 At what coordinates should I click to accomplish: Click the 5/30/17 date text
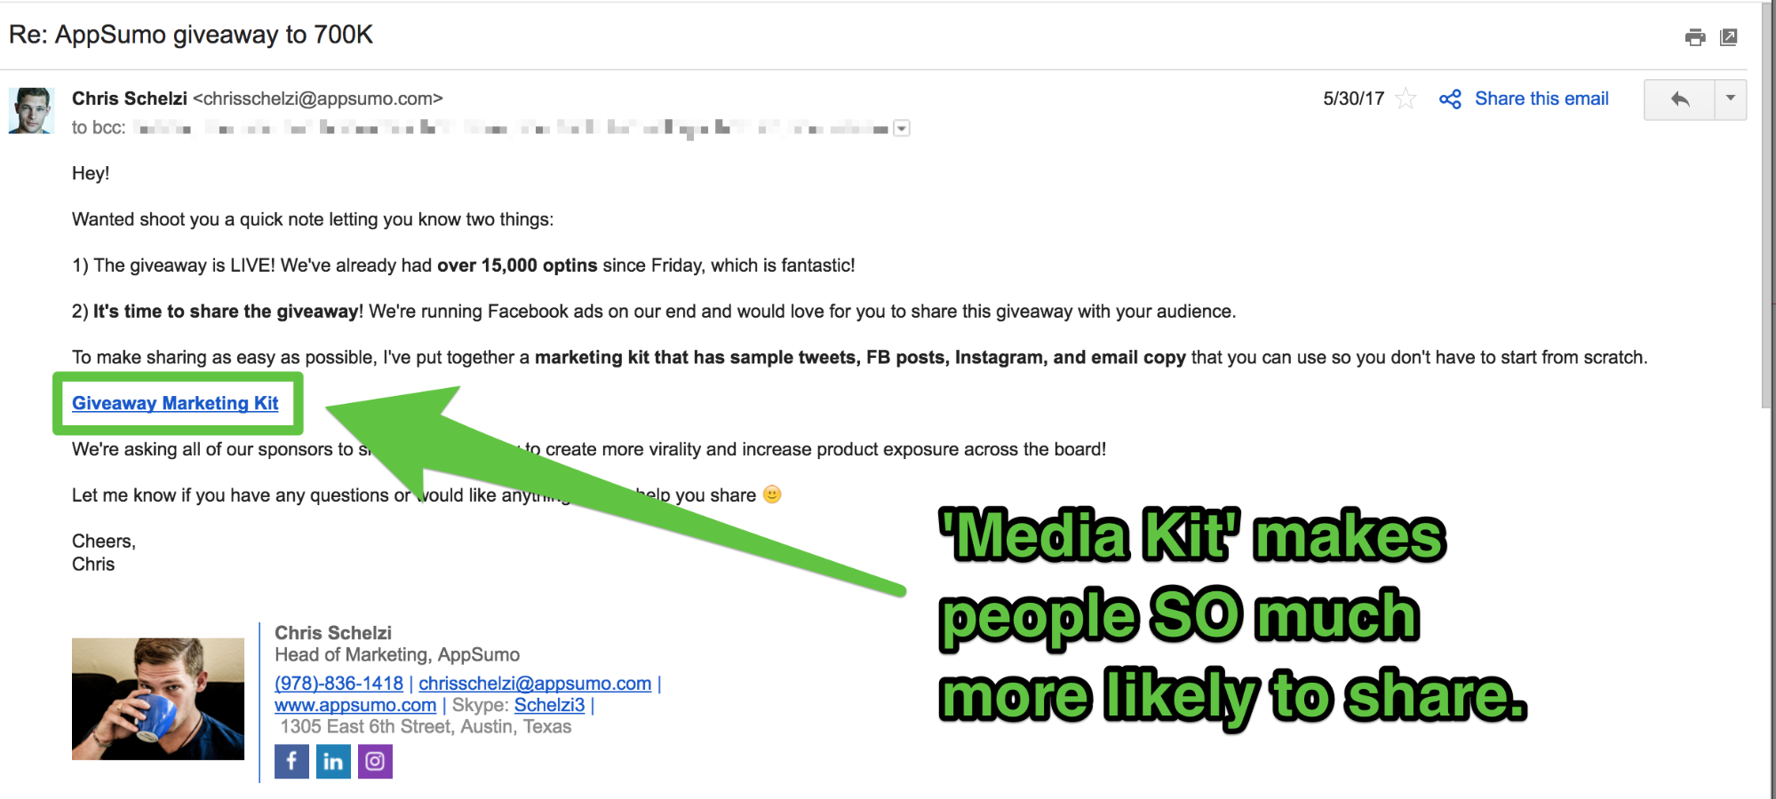click(1353, 99)
